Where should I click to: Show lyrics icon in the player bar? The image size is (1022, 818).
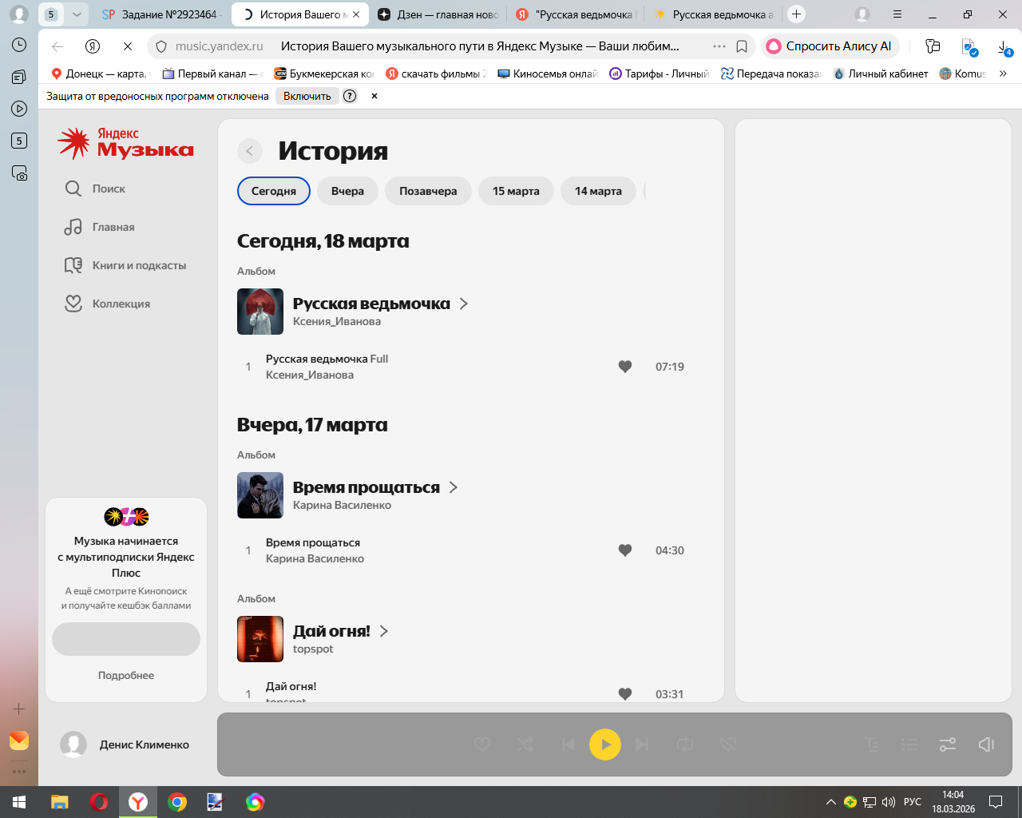tap(872, 745)
